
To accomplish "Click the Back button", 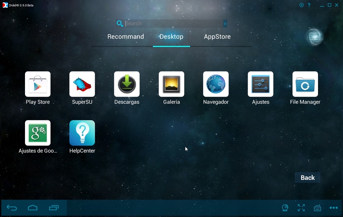I will click(307, 178).
